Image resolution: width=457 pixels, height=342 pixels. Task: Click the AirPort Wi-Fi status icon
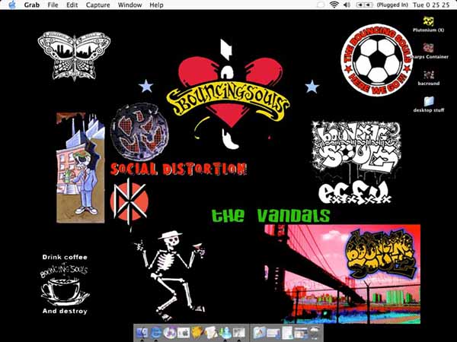coord(334,5)
